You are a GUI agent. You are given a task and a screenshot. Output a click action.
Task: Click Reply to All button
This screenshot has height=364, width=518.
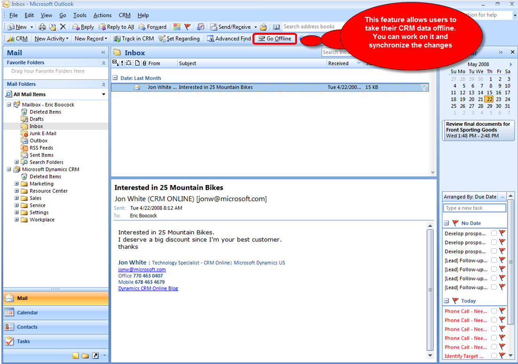tap(117, 27)
